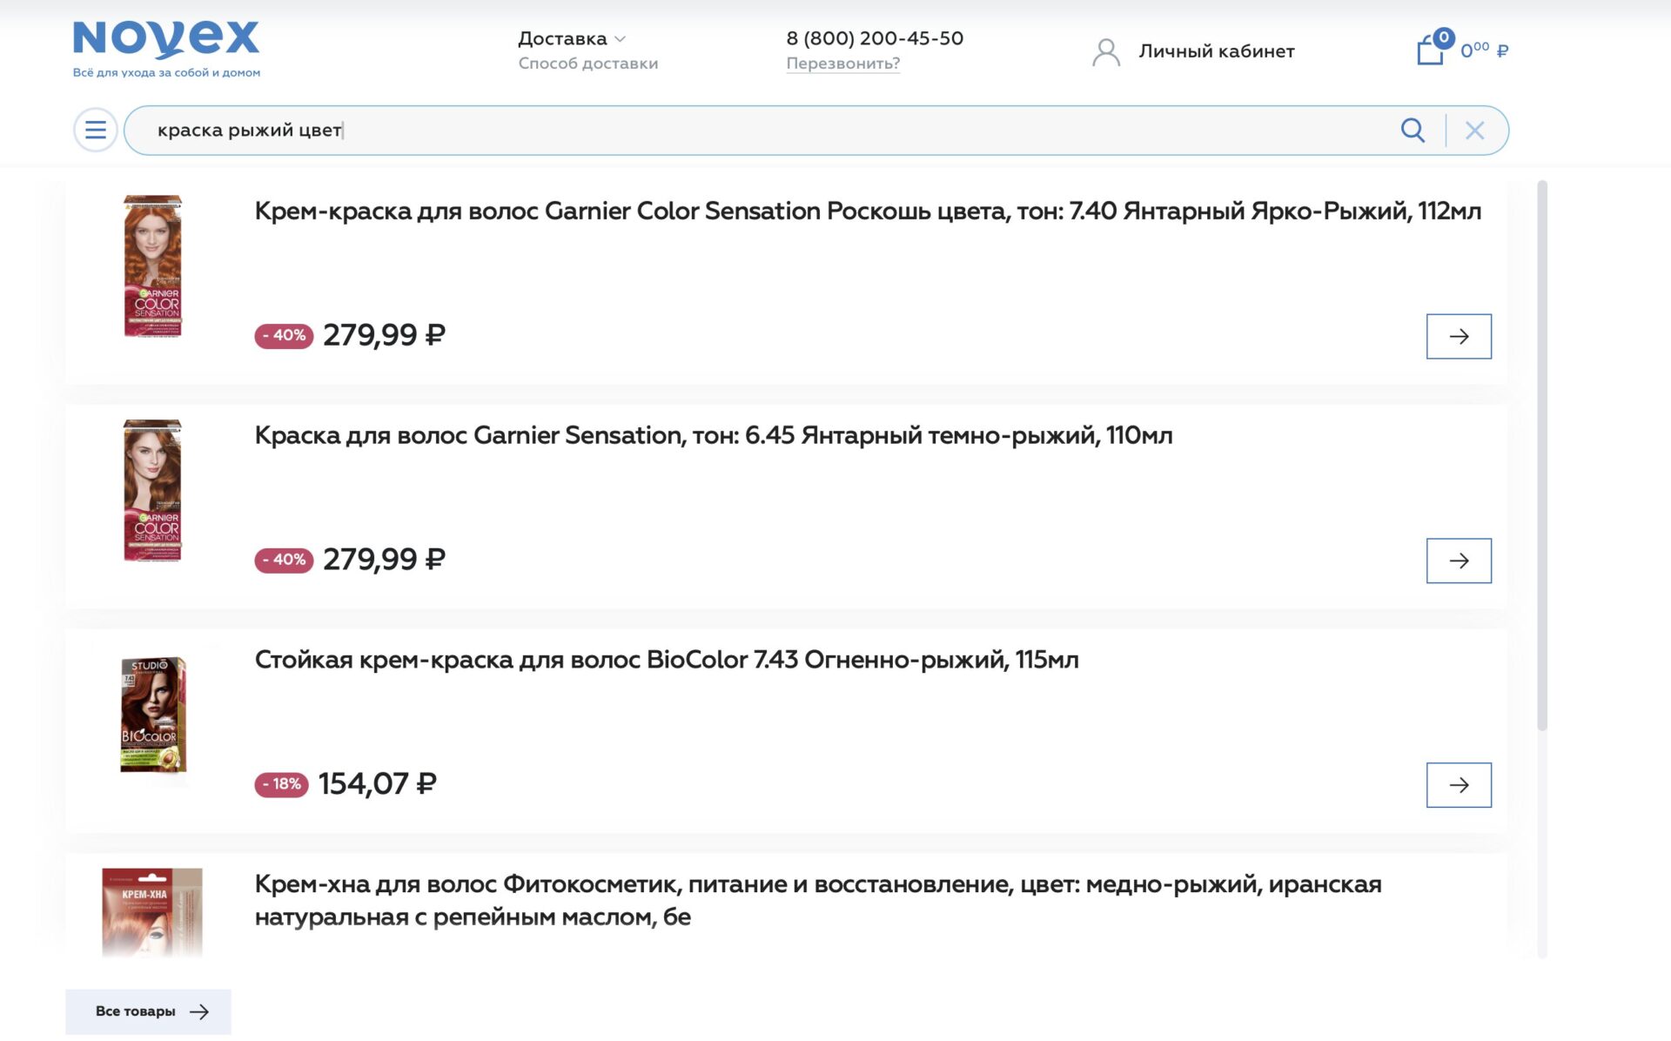Open arrow for Garnier 6.45 темно-рыжий
This screenshot has width=1671, height=1041.
(x=1459, y=561)
